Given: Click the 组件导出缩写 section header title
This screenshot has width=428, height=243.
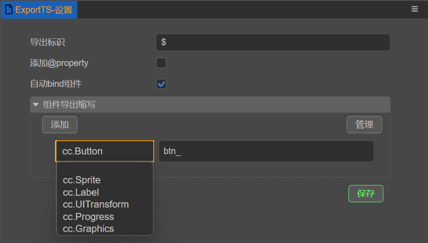Looking at the screenshot, I should 69,104.
